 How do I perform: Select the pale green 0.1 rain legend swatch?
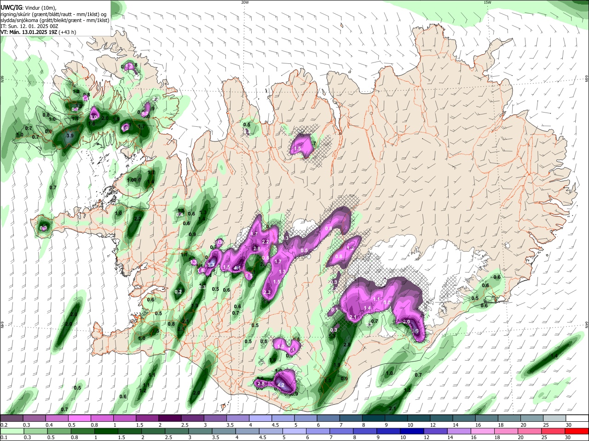pyautogui.click(x=12, y=431)
